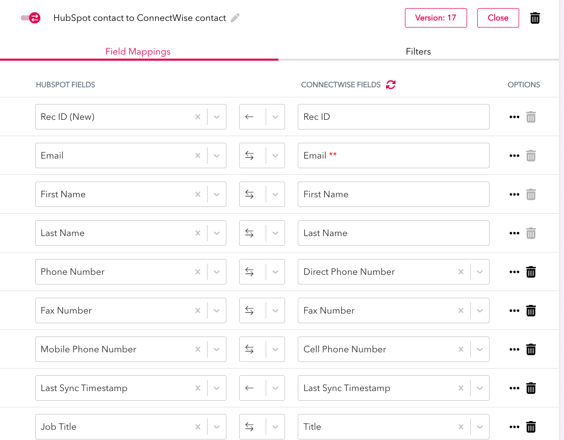Open the ConnectWise field dropdown for Title
The width and height of the screenshot is (564, 440).
coord(479,427)
